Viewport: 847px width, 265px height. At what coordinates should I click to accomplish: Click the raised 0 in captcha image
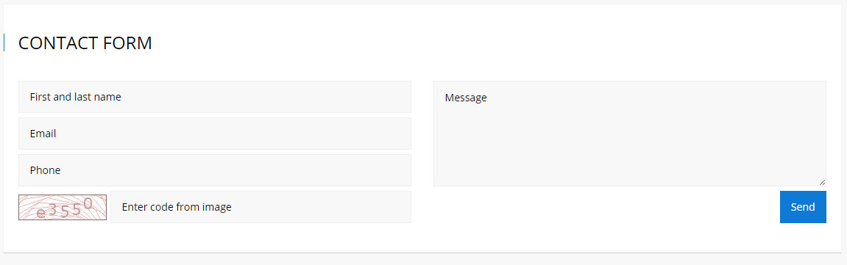[x=88, y=203]
